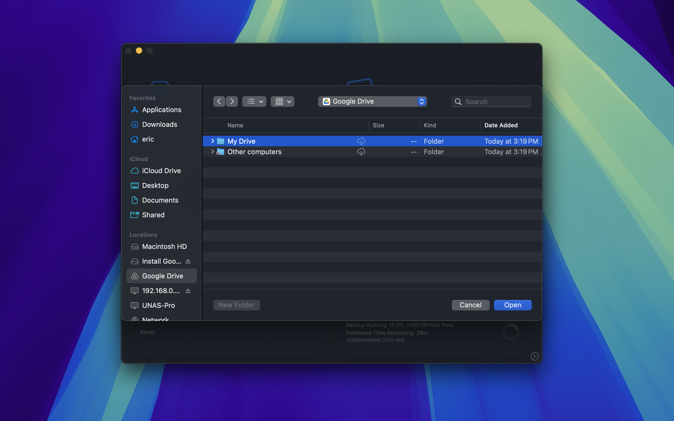Select the My Drive row
This screenshot has height=421, width=674.
pos(372,141)
